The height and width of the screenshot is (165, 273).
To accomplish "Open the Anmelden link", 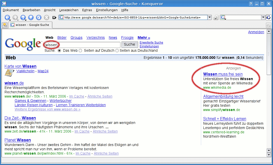I will click(256, 32).
